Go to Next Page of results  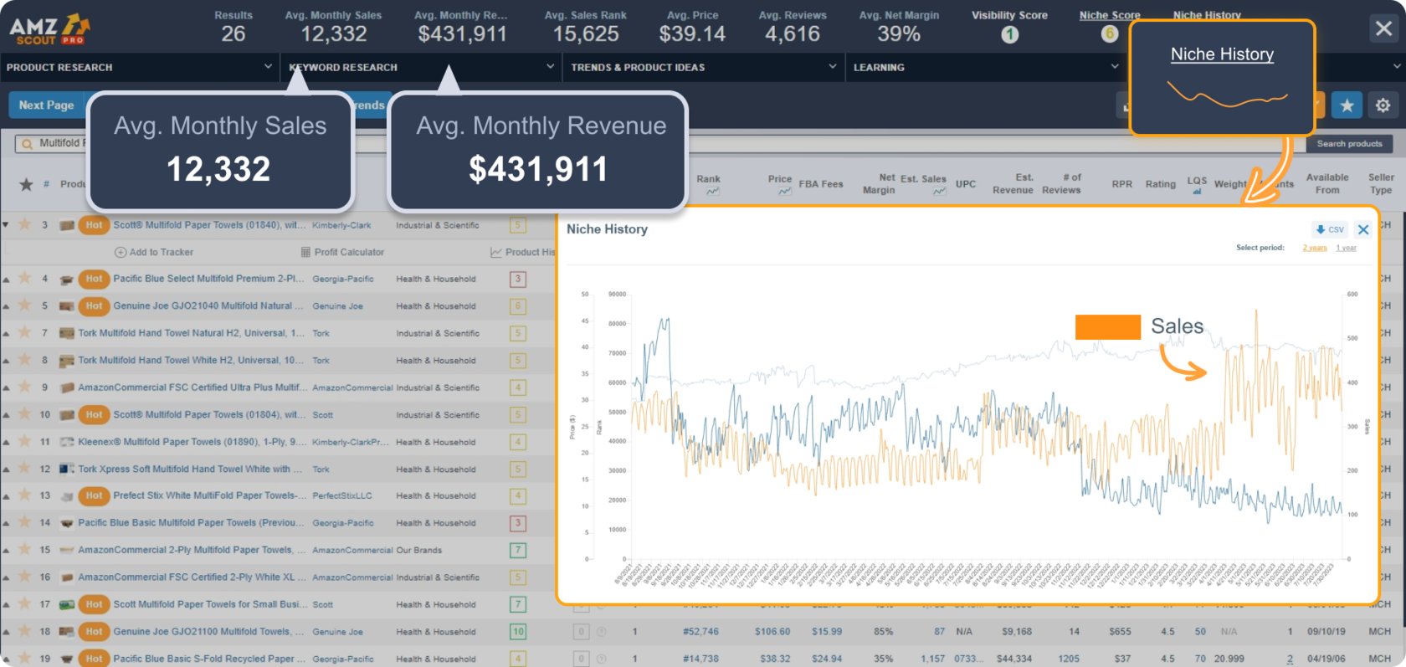(47, 105)
